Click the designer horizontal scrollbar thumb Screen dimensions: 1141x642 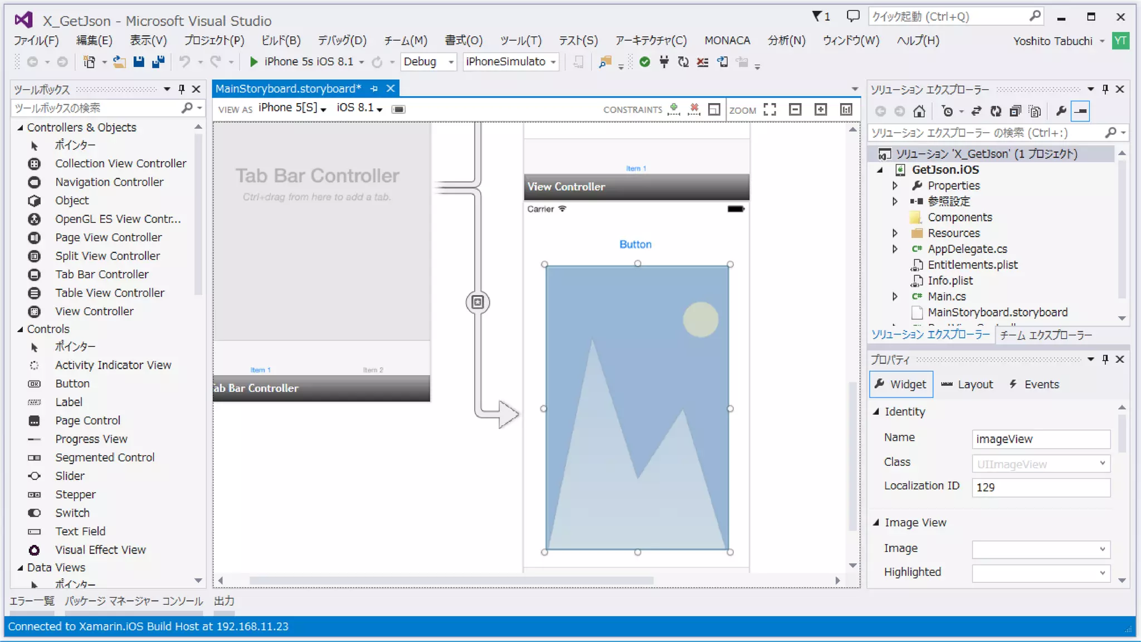451,580
